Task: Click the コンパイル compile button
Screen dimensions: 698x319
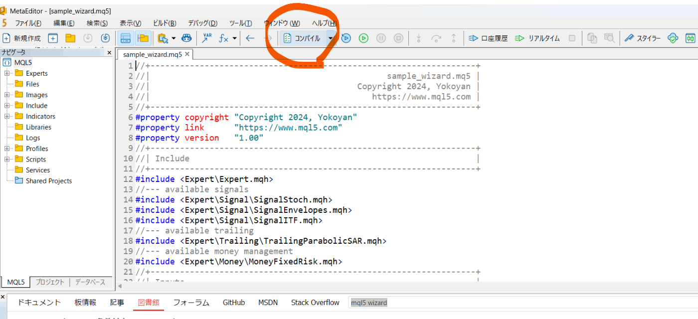Action: tap(302, 38)
